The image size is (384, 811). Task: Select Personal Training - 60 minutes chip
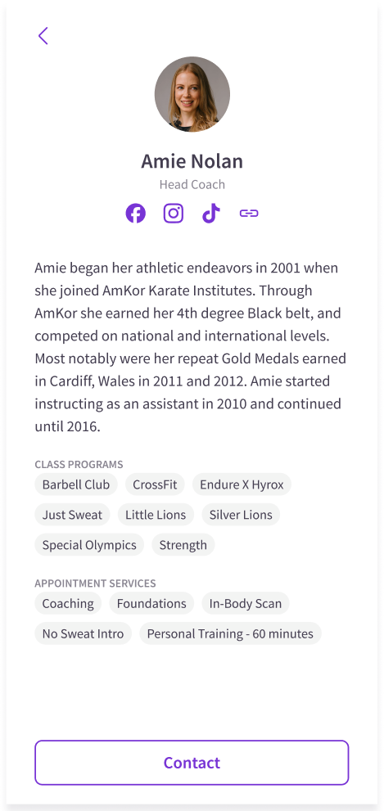point(230,633)
